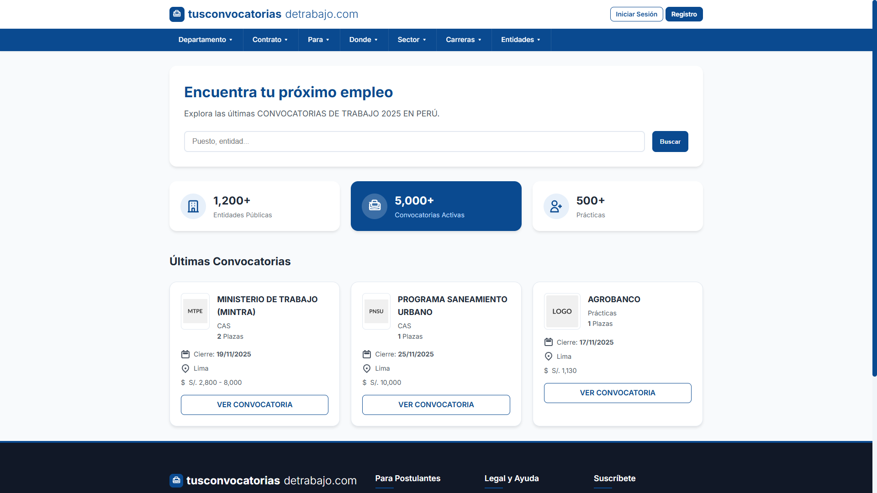
Task: Open the Entidades dropdown menu
Action: point(521,40)
